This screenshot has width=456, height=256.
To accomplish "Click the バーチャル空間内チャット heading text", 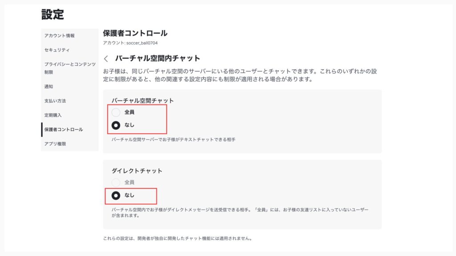I will [x=158, y=58].
